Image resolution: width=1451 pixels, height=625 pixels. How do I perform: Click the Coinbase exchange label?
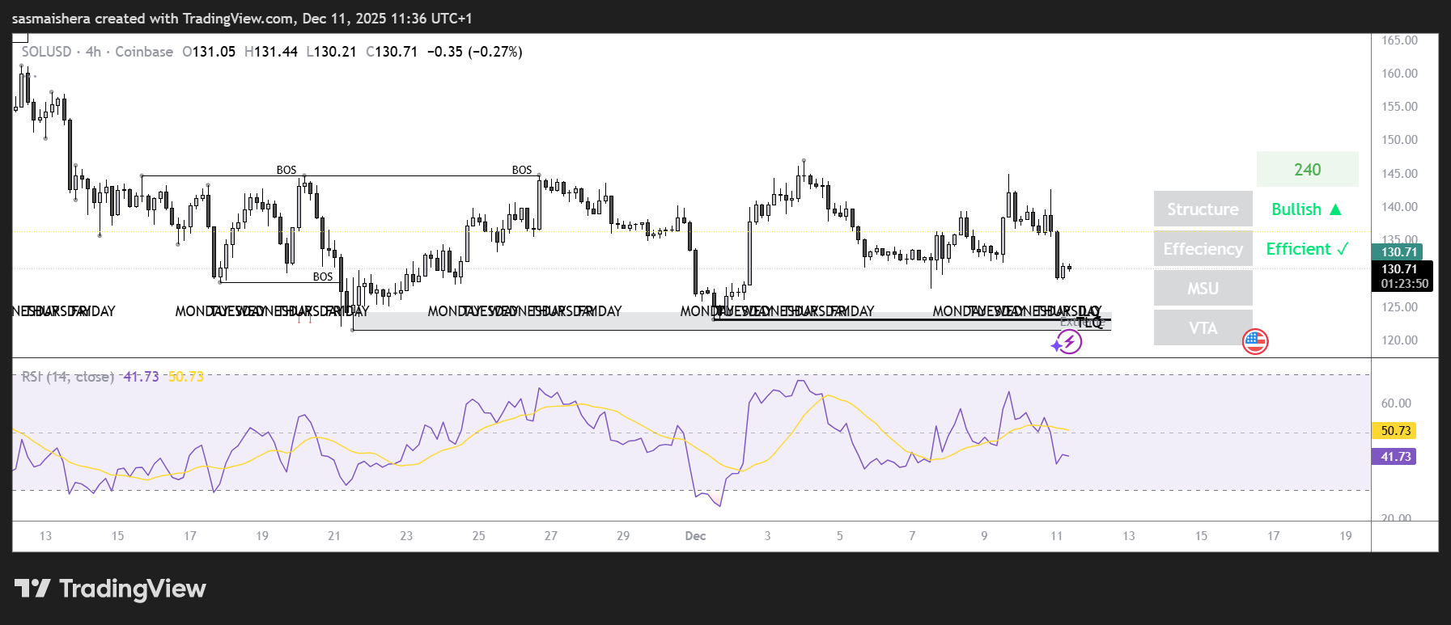[x=144, y=52]
